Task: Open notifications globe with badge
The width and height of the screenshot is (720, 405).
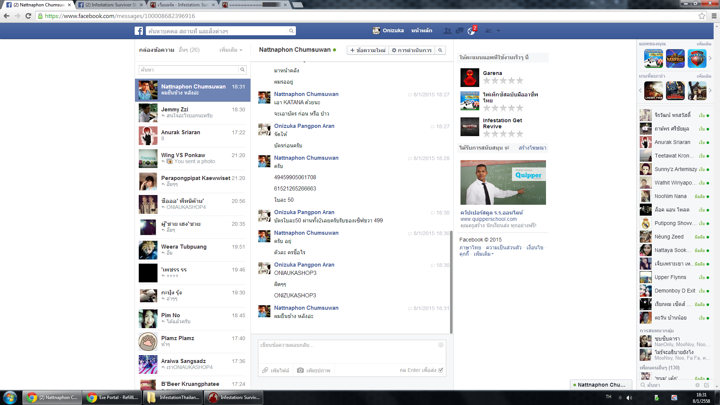Action: 471,31
